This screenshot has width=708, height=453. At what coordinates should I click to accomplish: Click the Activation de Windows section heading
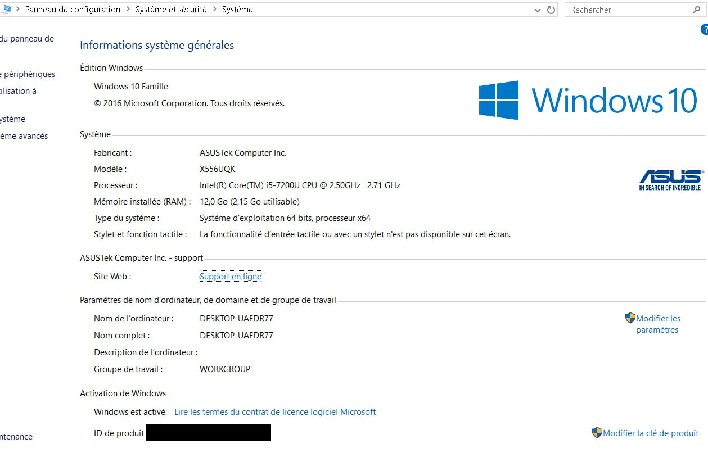(123, 393)
